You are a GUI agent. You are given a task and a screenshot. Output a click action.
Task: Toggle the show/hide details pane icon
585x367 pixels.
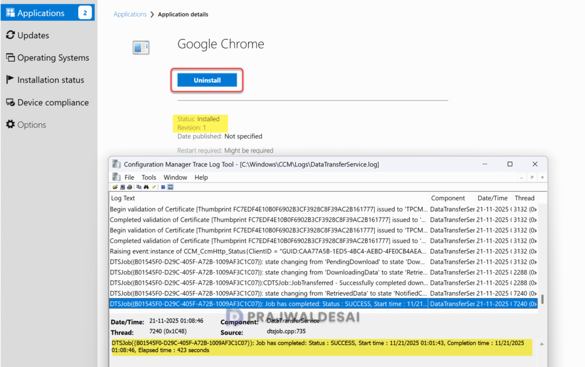(170, 187)
